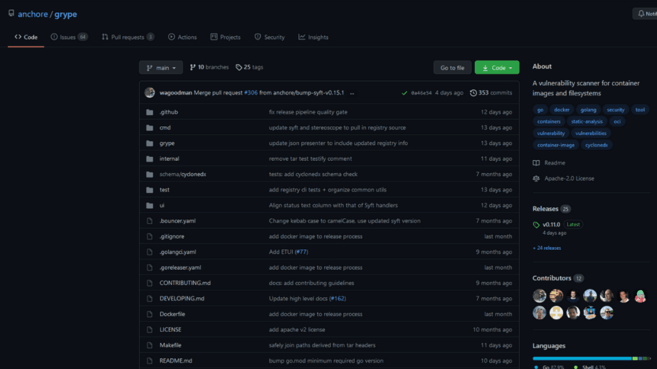Select the static-analysis topic tag
Image resolution: width=657 pixels, height=369 pixels.
pyautogui.click(x=586, y=121)
